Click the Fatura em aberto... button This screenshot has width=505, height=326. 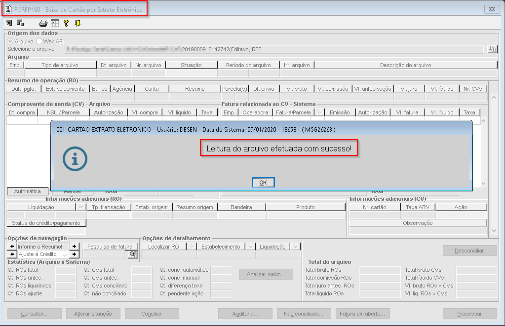point(362,314)
